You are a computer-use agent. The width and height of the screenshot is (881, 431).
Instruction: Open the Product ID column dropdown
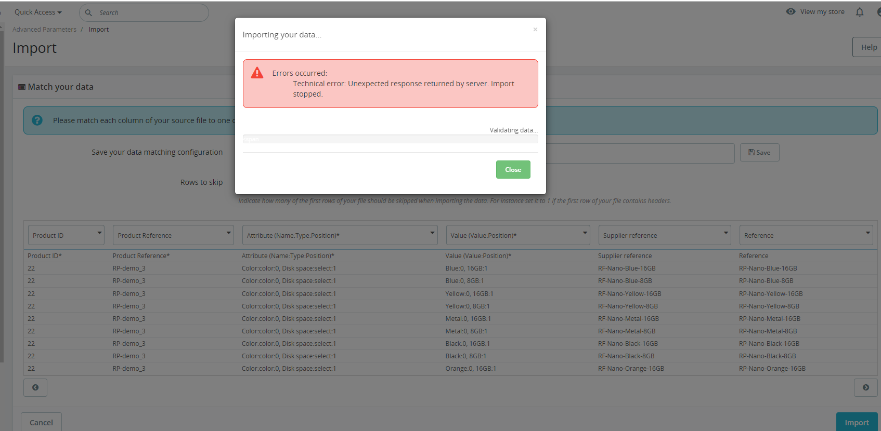(66, 235)
